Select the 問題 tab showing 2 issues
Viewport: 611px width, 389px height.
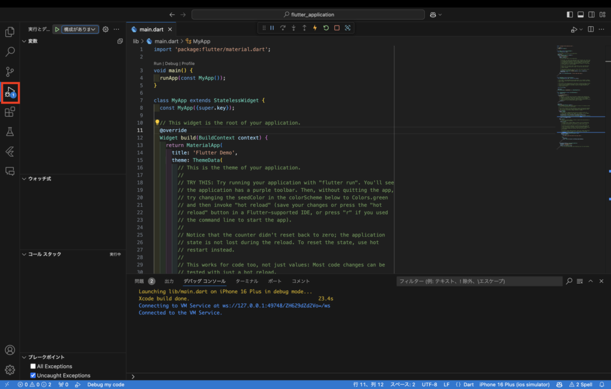click(x=143, y=281)
